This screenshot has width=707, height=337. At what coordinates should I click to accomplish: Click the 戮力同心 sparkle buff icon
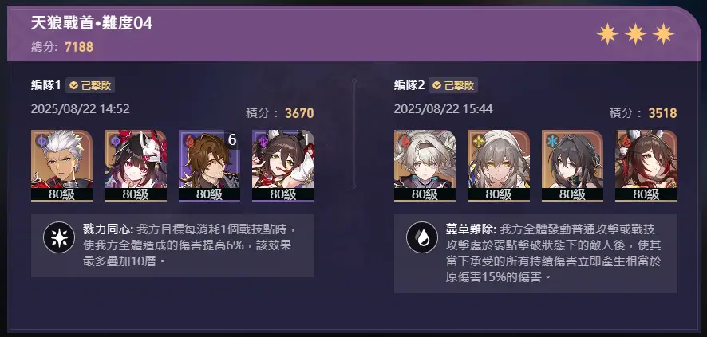pos(59,237)
